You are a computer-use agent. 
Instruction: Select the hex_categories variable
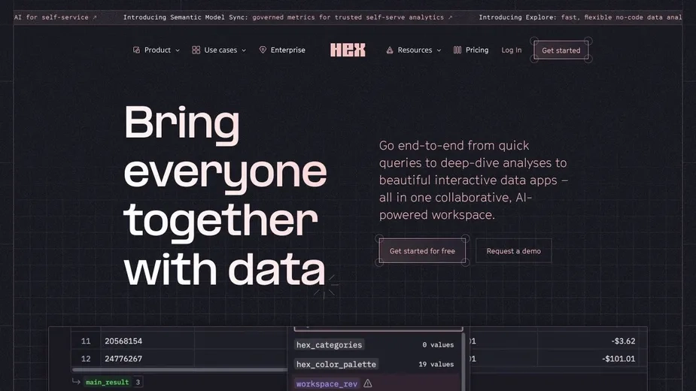tap(329, 345)
